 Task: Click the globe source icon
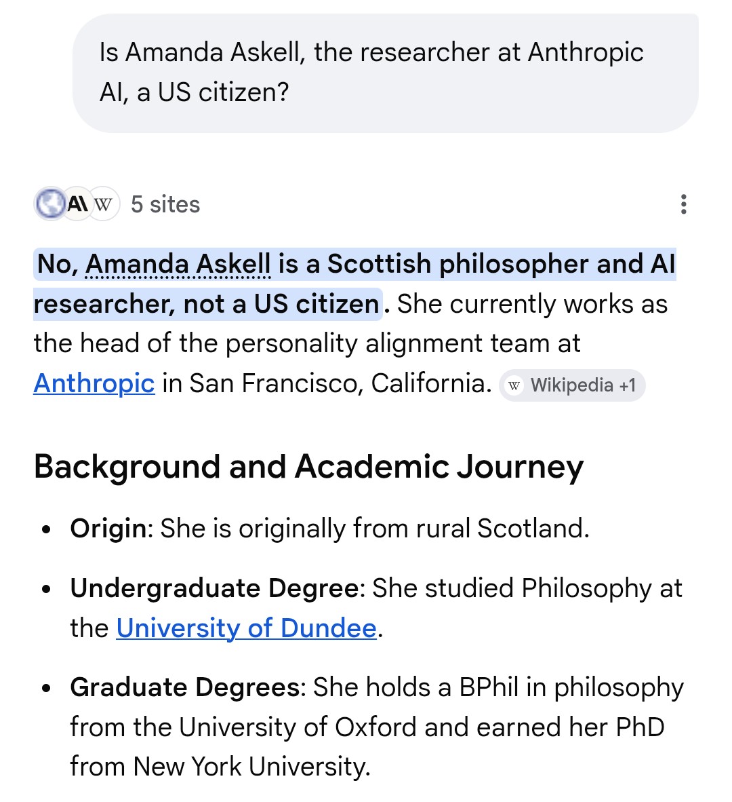click(50, 204)
